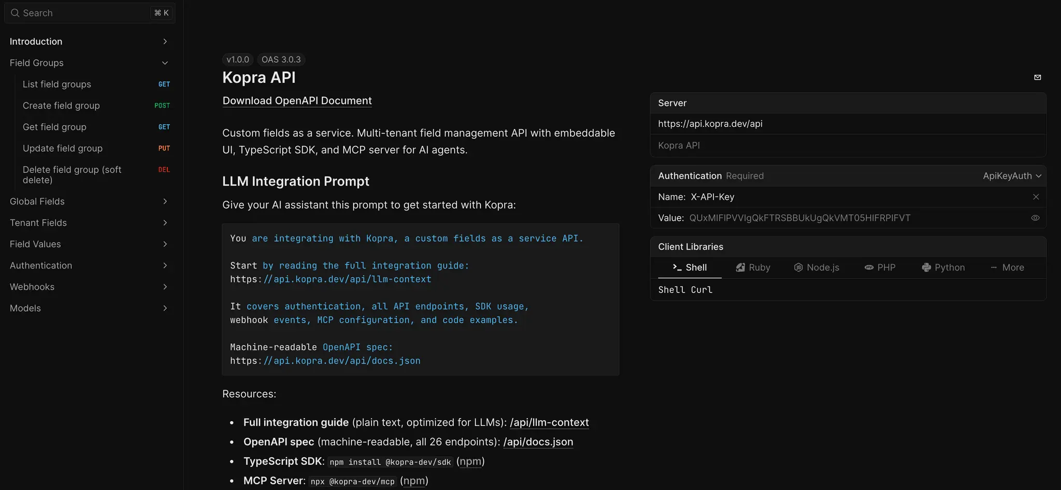
Task: Open More client libraries
Action: click(x=1007, y=268)
